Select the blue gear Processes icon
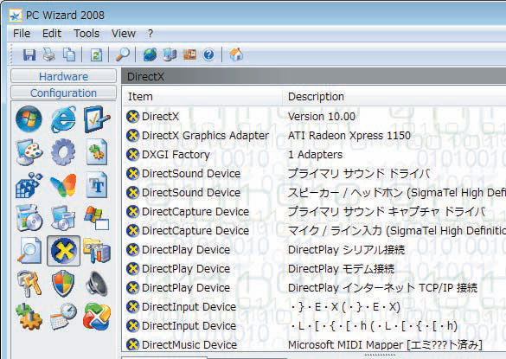506x359 pixels. point(63,152)
